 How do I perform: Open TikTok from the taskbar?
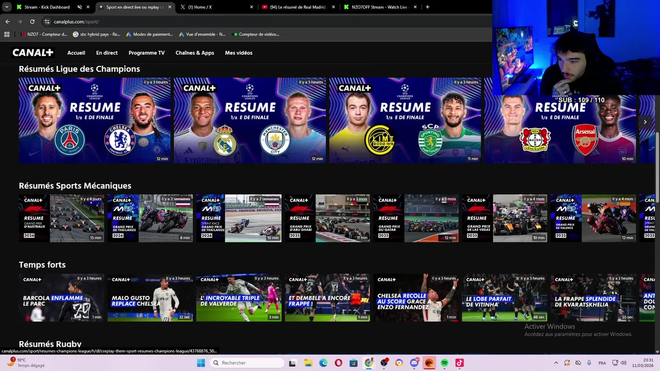(x=459, y=363)
